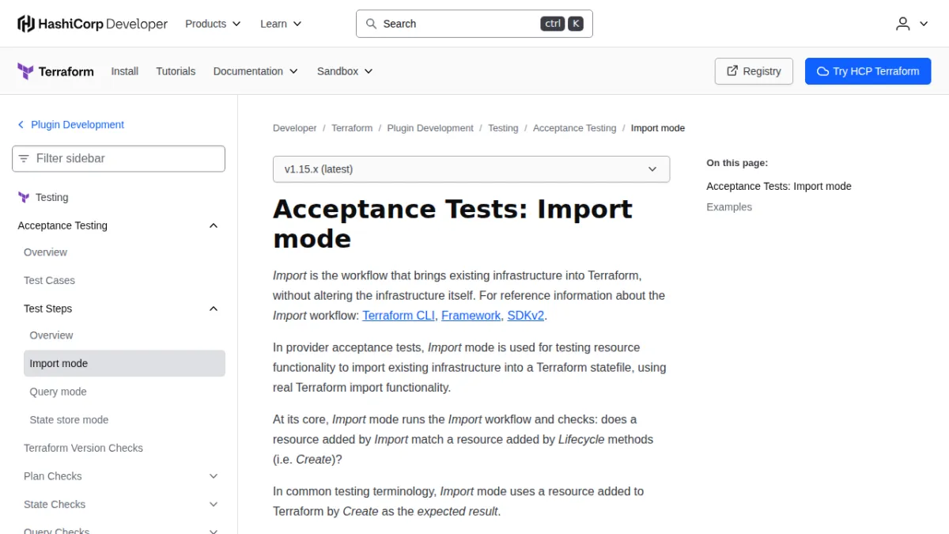This screenshot has width=949, height=534.
Task: Click the Testing breadcrumb
Action: [x=503, y=128]
